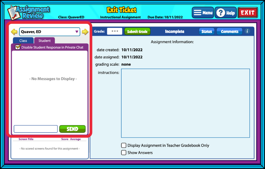Click the Class: QuaverED label
265x169 pixels.
pos(71,17)
